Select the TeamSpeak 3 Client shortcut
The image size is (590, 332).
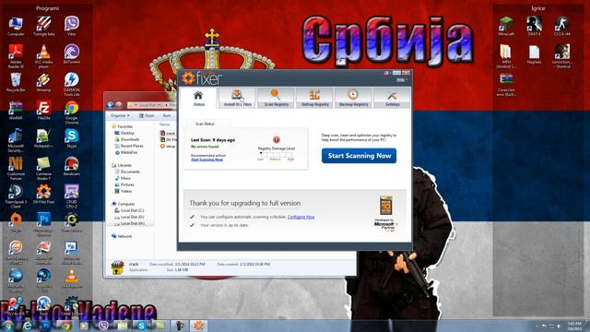pyautogui.click(x=16, y=196)
